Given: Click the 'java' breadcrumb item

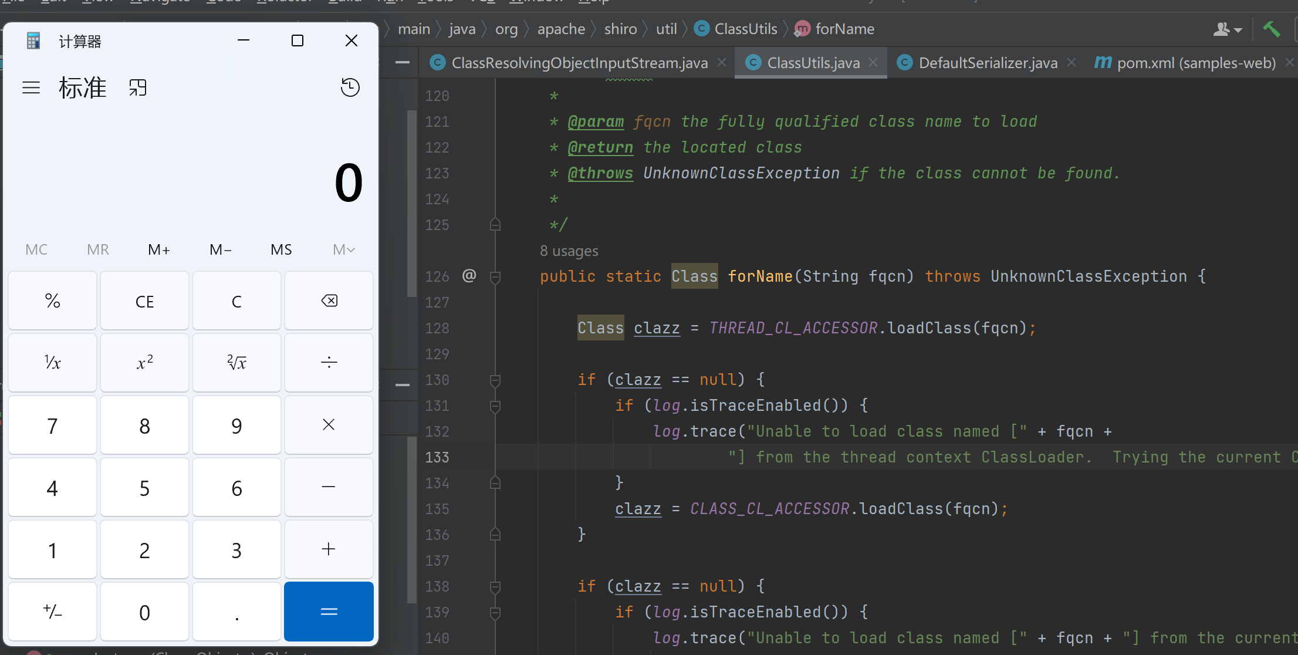Looking at the screenshot, I should coord(462,29).
